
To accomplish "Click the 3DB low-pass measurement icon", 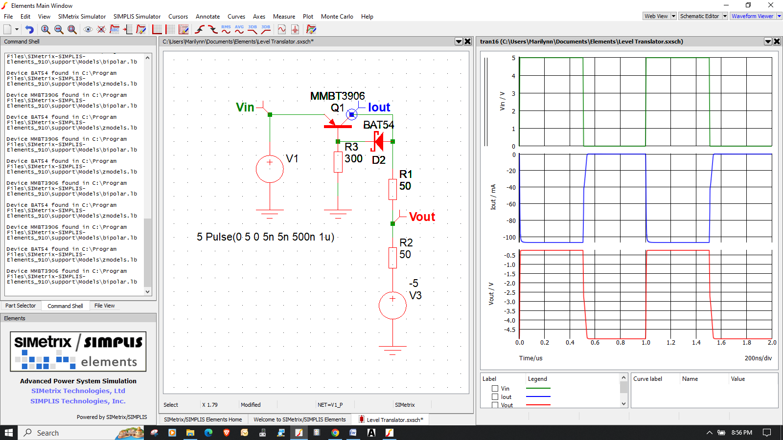I will tap(253, 29).
